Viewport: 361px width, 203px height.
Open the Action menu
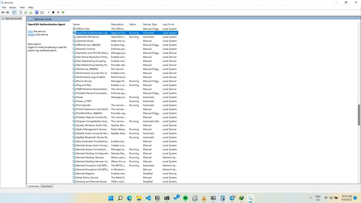coord(13,8)
